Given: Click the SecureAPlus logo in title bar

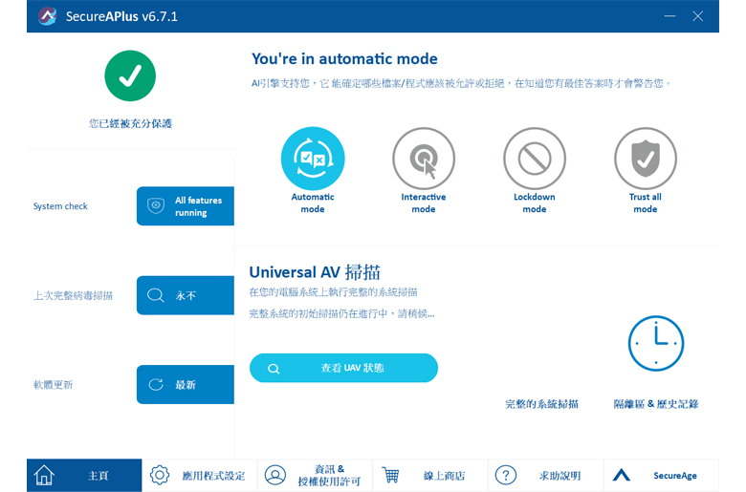Looking at the screenshot, I should pos(48,16).
